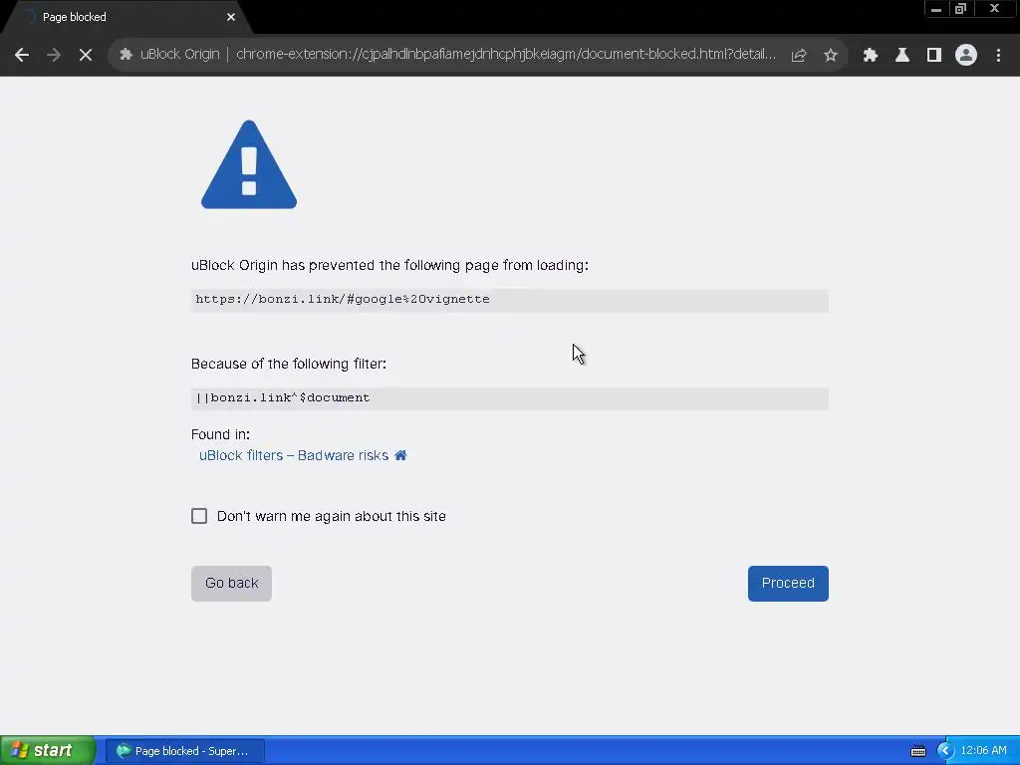
Task: Click 'uBlock Origin has prevented' message text
Action: click(x=389, y=265)
